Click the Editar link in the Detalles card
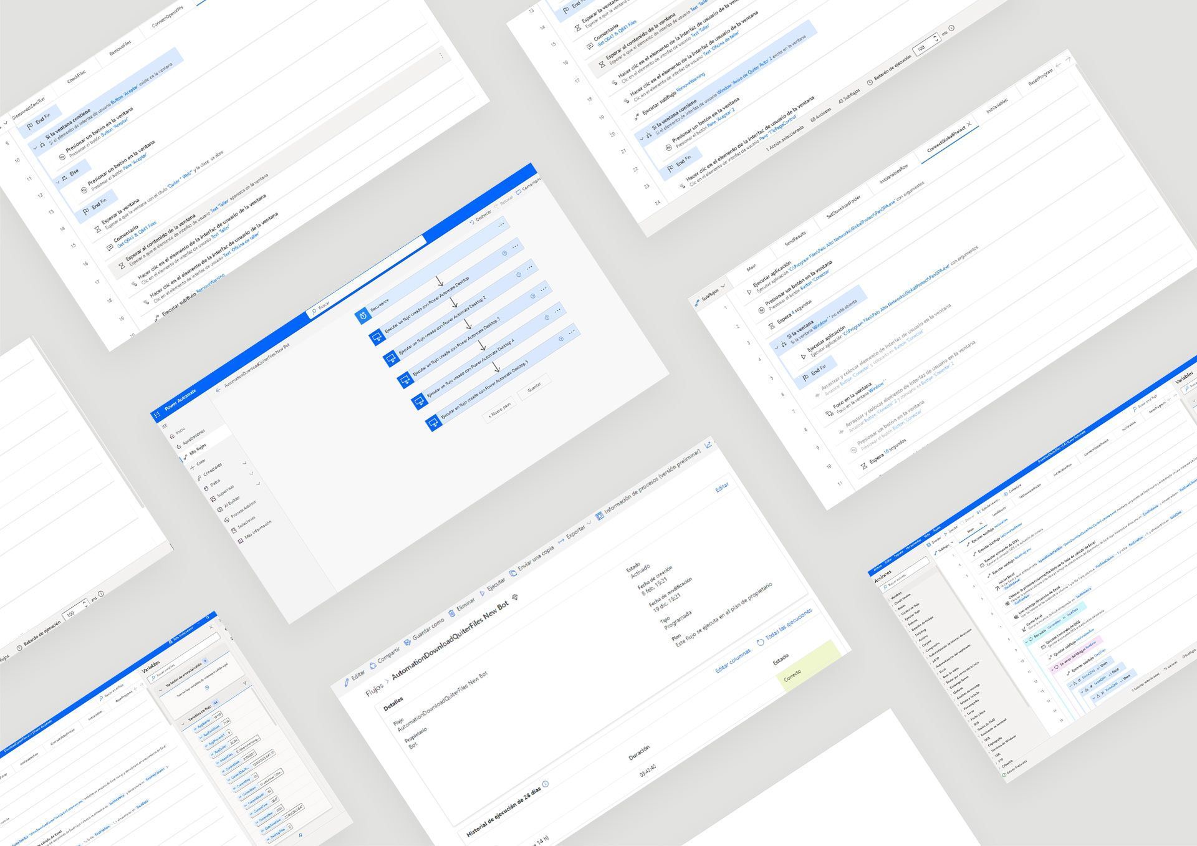 coord(721,488)
